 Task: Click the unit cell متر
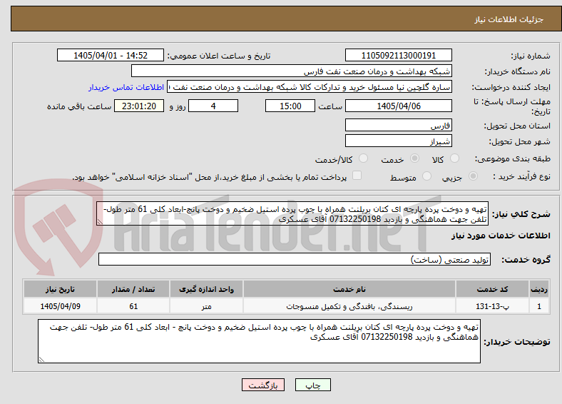[206, 306]
